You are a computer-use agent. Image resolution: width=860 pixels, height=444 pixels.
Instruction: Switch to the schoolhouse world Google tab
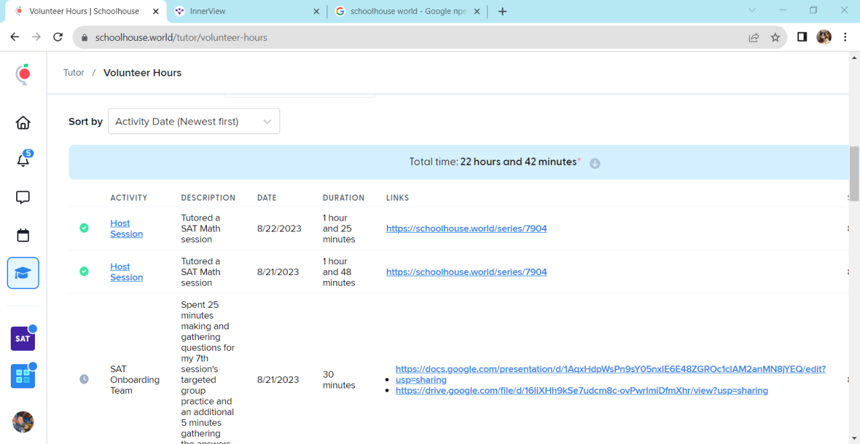click(408, 11)
